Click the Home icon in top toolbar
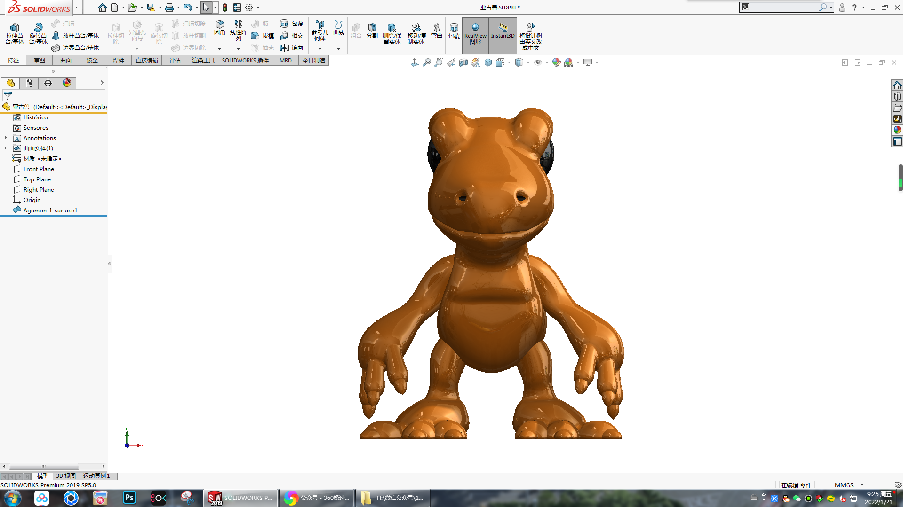Screen dimensions: 903x507 point(102,8)
